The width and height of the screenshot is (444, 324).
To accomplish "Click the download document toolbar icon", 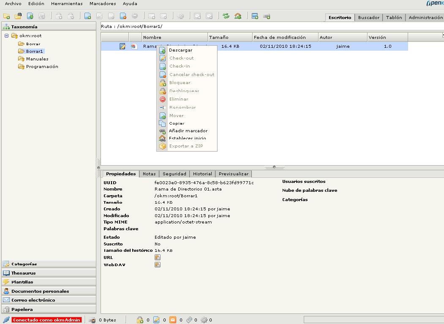I will (x=30, y=16).
